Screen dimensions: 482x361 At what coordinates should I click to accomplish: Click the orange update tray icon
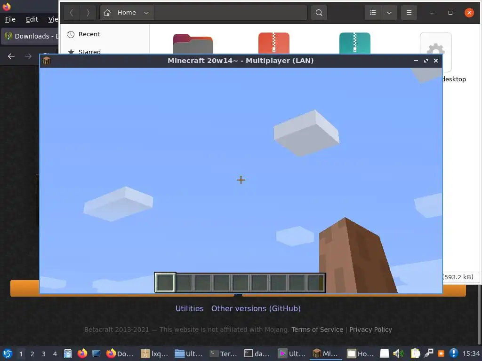click(x=441, y=353)
